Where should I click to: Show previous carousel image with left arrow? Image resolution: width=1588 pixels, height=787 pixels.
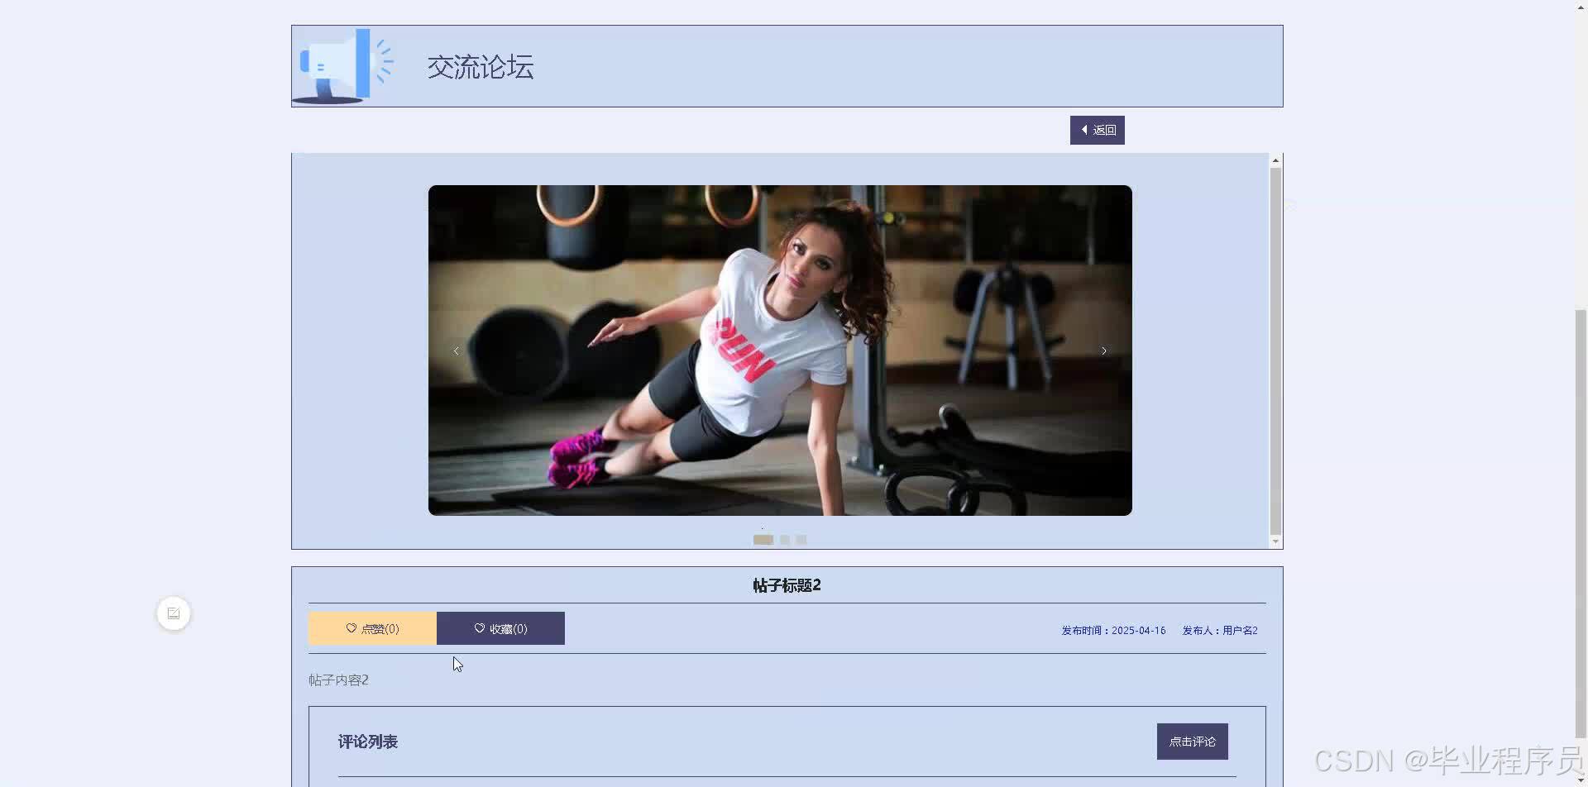[x=456, y=351]
